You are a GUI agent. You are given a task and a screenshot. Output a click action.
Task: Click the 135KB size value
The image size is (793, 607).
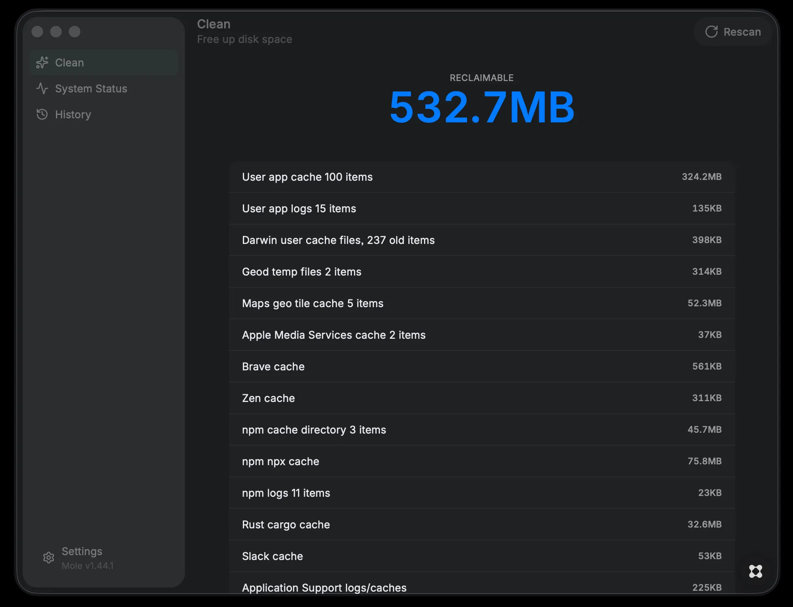[x=707, y=208]
